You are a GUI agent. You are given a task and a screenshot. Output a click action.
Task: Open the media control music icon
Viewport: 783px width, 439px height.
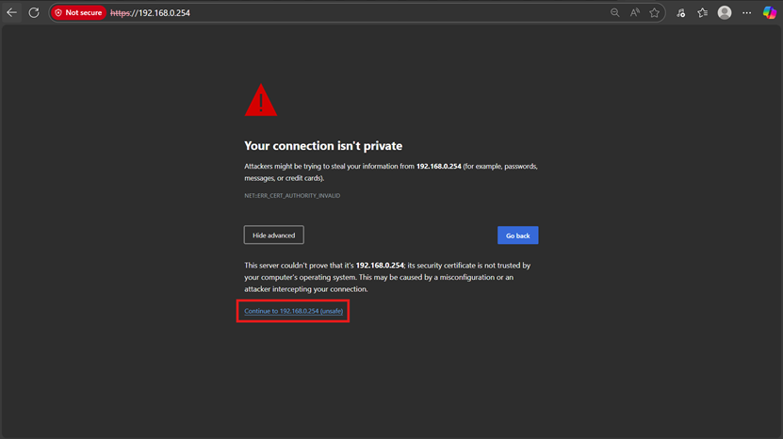click(681, 13)
